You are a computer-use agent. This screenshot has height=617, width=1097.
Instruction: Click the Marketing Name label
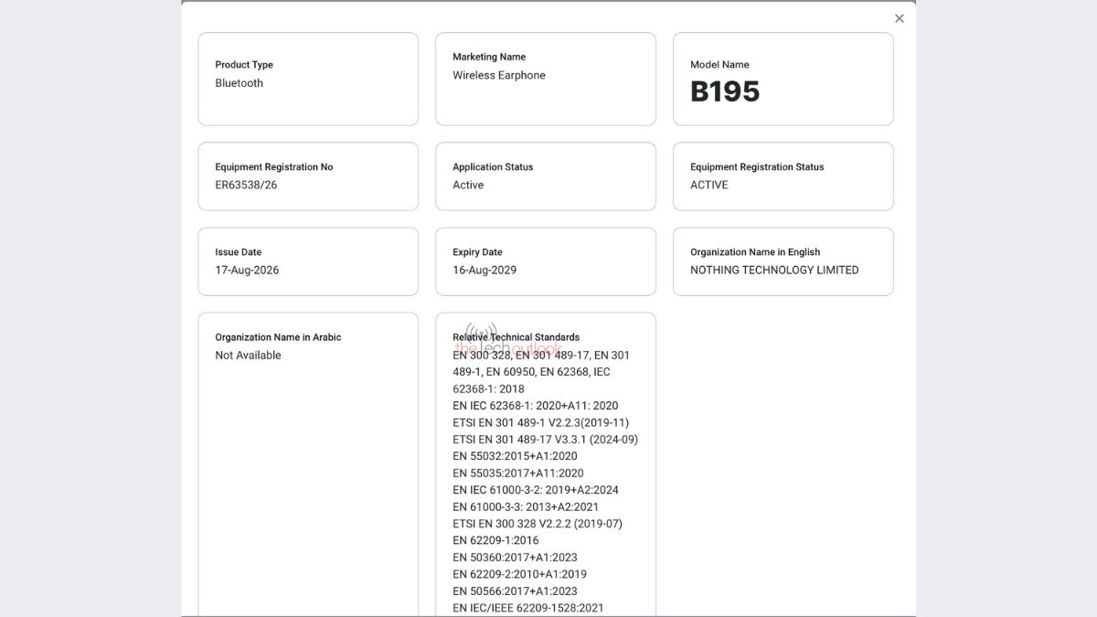(x=489, y=57)
